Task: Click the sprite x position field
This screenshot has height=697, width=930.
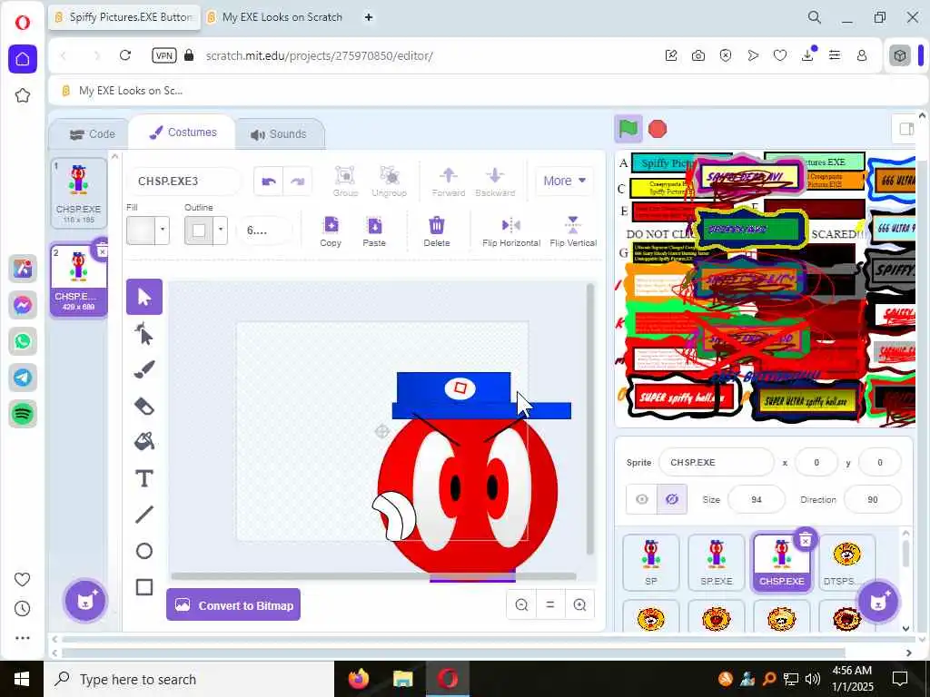Action: tap(816, 462)
